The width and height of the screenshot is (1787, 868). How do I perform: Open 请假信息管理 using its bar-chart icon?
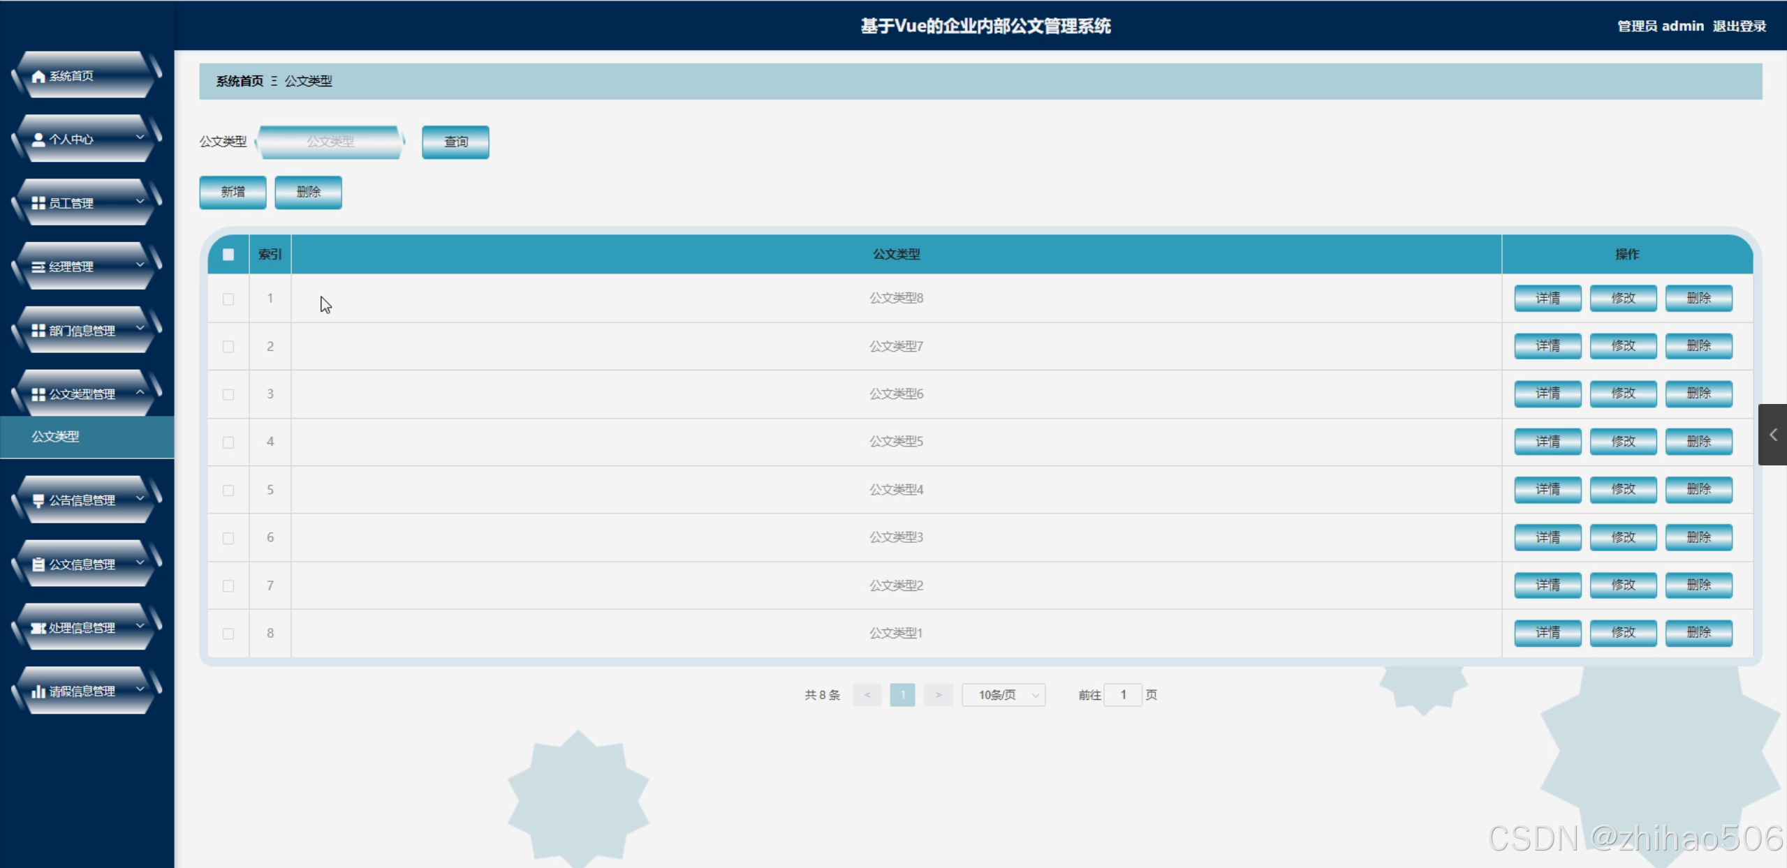38,691
